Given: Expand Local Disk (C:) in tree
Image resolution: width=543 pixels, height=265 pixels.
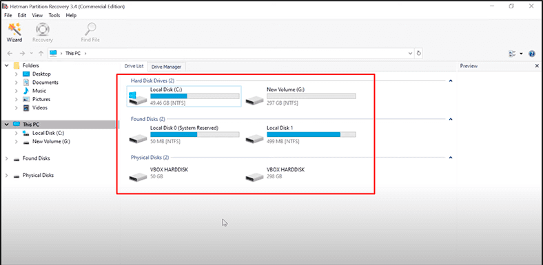Looking at the screenshot, I should pyautogui.click(x=17, y=134).
